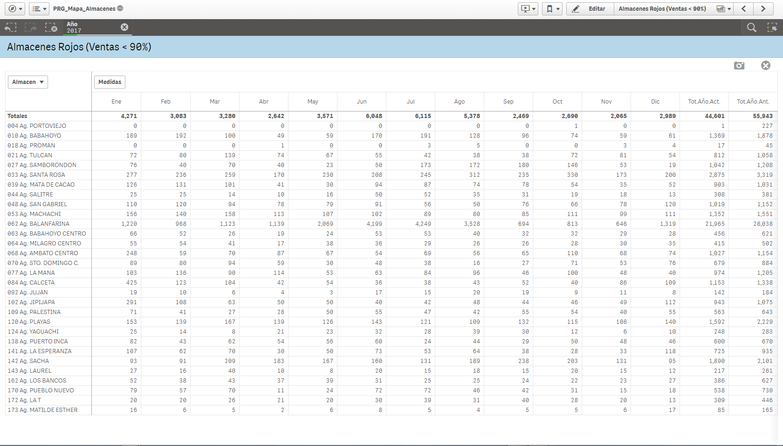The height and width of the screenshot is (446, 783).
Task: Click the Jun column header
Action: [x=362, y=102]
